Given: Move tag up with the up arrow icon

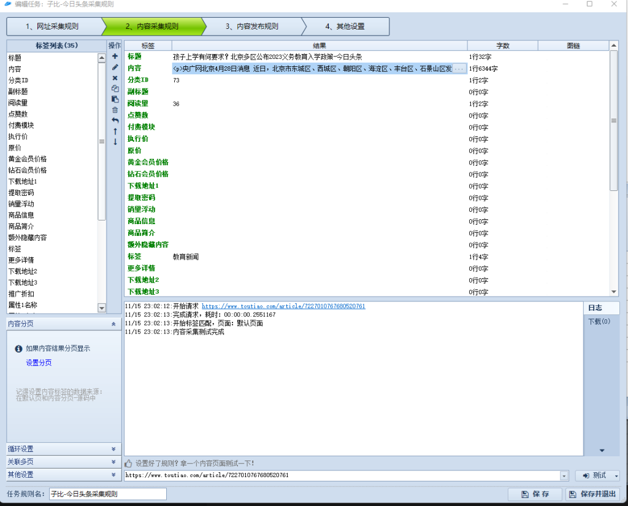Looking at the screenshot, I should click(x=115, y=131).
